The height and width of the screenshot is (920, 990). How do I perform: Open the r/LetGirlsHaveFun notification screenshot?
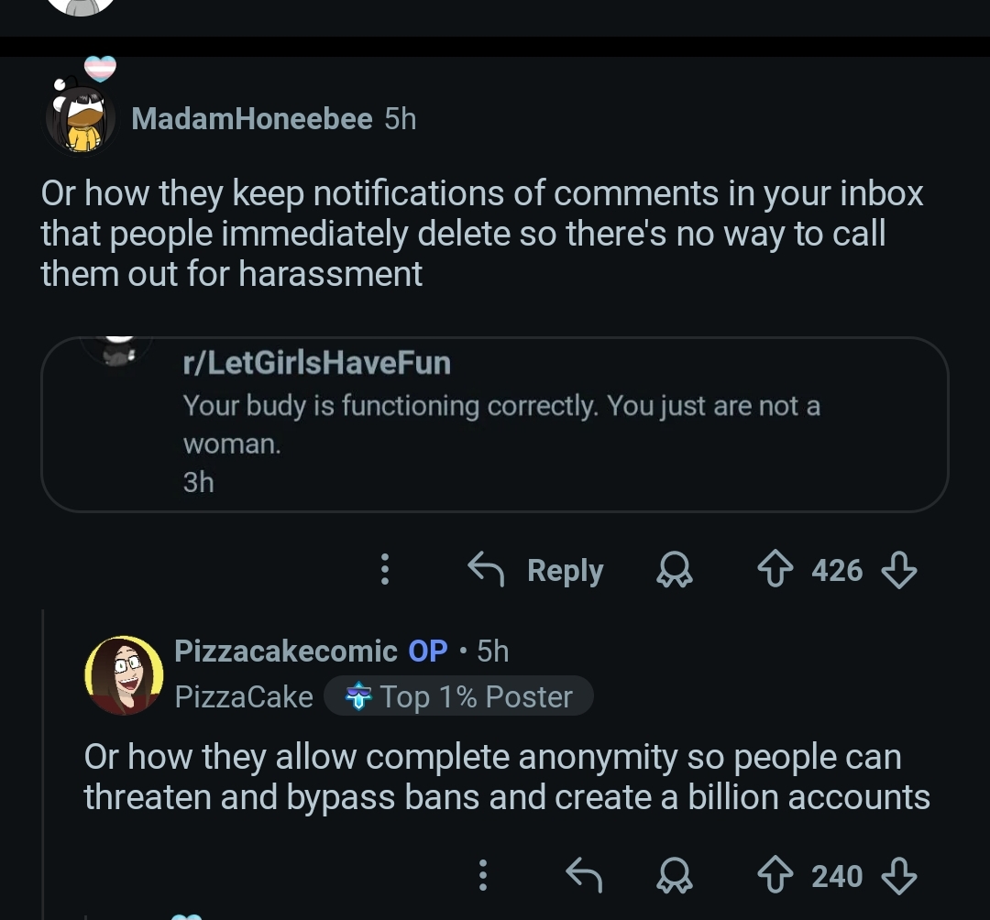pos(494,424)
